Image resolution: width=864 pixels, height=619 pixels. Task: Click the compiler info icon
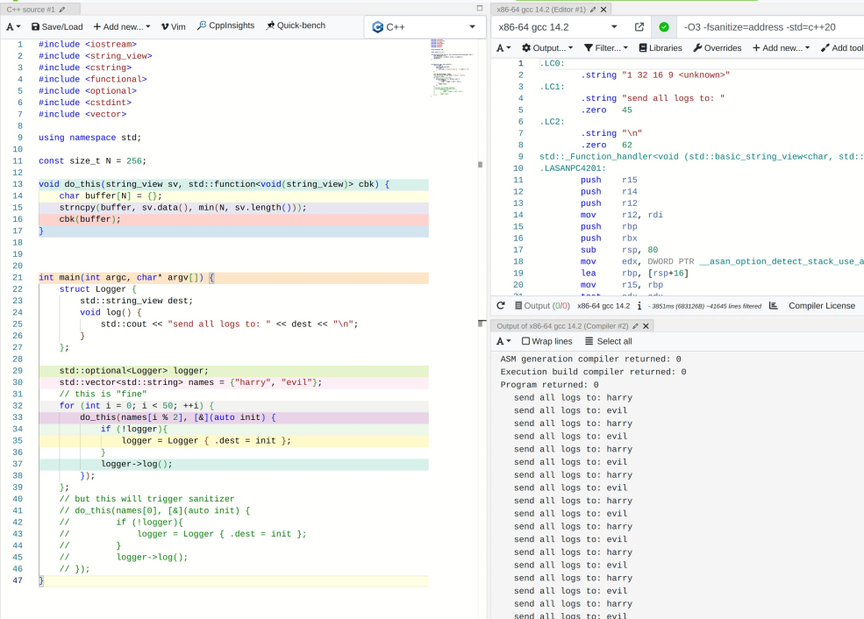(639, 306)
